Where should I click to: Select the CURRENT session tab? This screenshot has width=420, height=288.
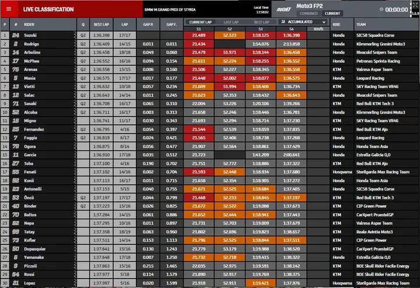pyautogui.click(x=332, y=13)
